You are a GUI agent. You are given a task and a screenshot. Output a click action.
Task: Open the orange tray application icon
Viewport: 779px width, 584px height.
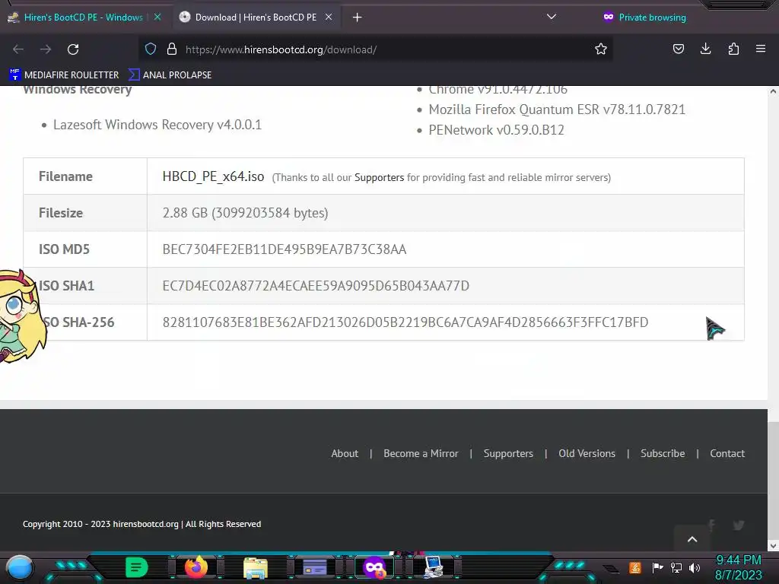[635, 567]
